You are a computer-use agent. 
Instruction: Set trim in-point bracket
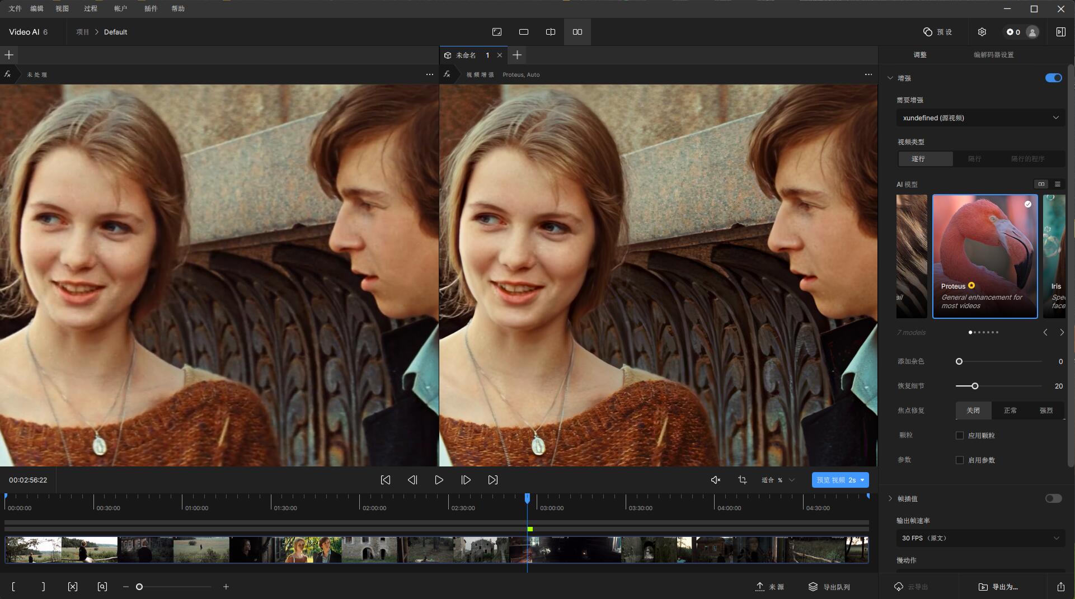point(13,587)
